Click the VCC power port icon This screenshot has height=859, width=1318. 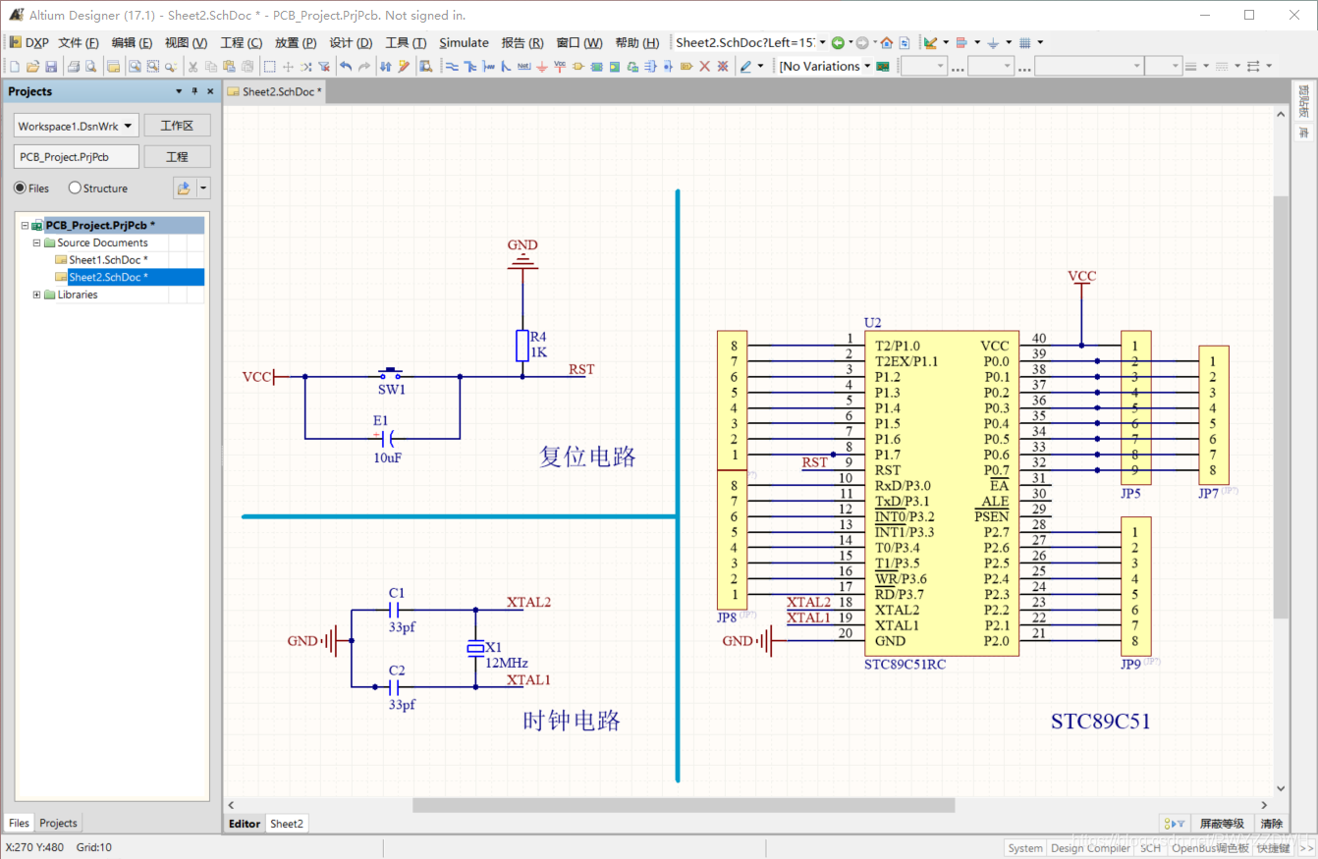[559, 67]
